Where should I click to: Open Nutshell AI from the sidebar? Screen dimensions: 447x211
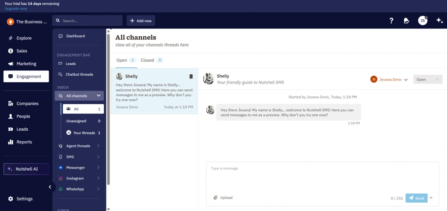tap(26, 169)
